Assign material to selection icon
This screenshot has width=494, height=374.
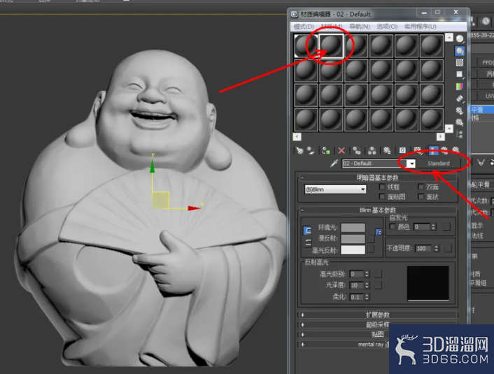pos(326,151)
